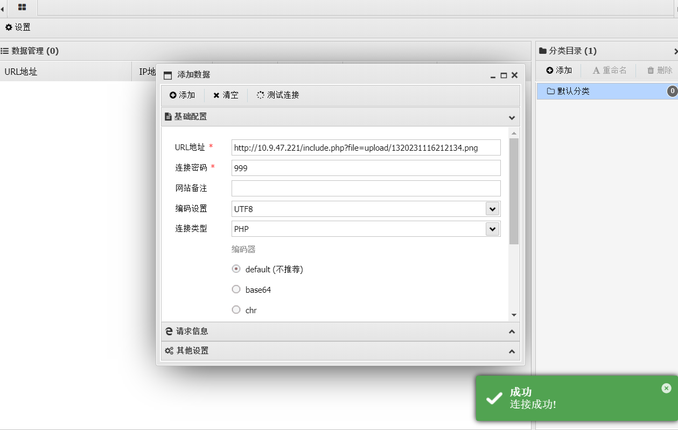Screen dimensions: 678x430
Task: Click the 默认分类 count badge 0
Action: pyautogui.click(x=672, y=91)
